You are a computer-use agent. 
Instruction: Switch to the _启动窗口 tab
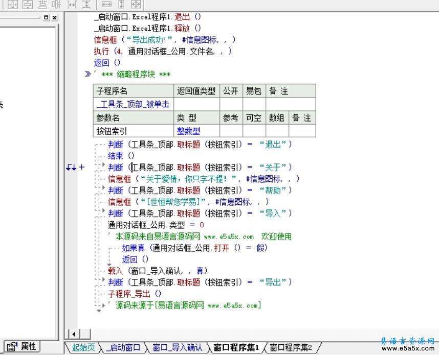123,347
